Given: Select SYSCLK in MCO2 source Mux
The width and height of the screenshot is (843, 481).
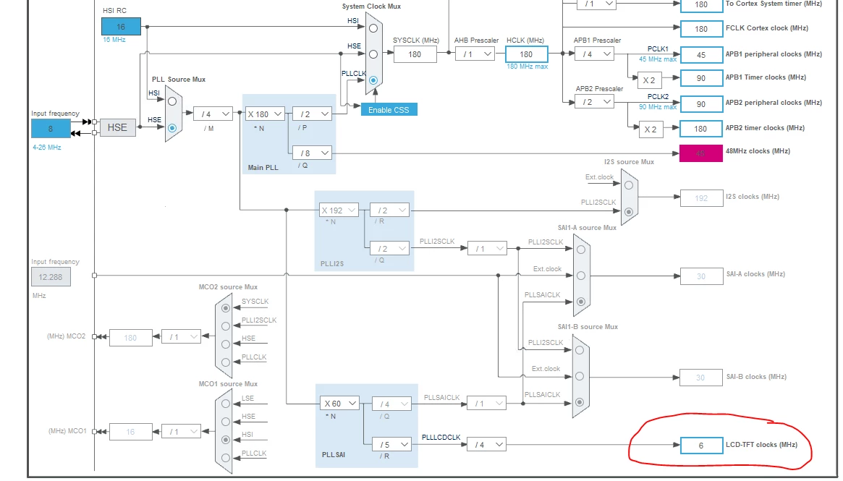Looking at the screenshot, I should click(226, 308).
